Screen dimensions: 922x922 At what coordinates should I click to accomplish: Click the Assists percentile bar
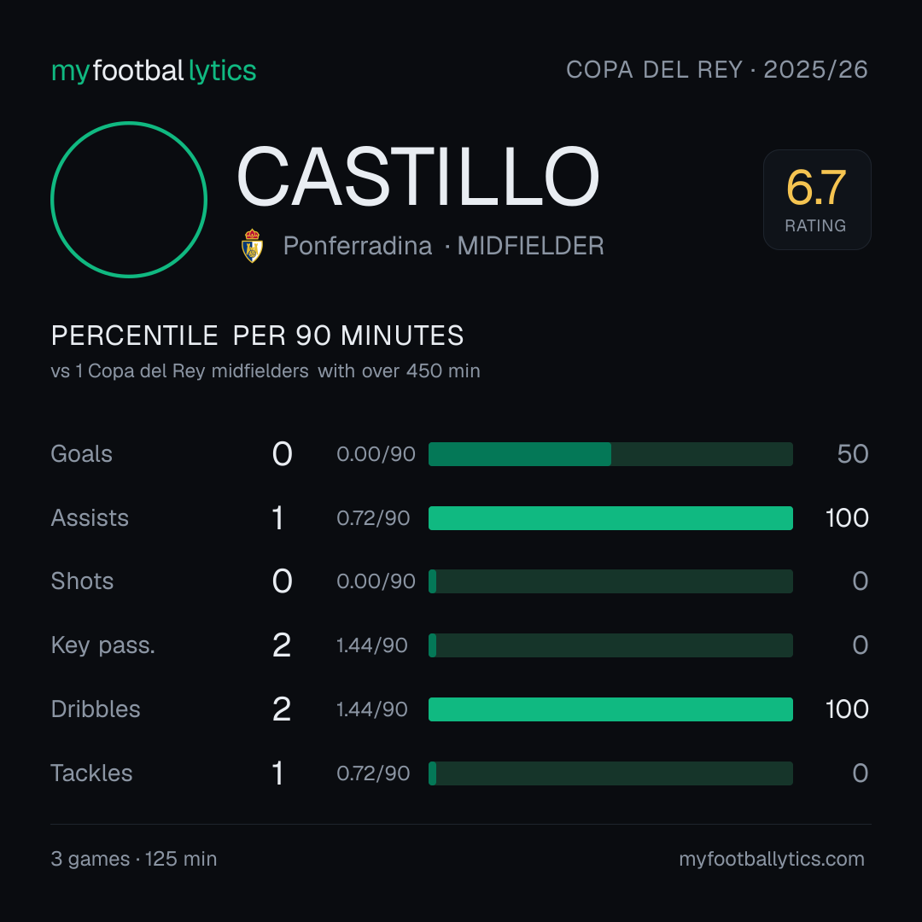click(610, 518)
